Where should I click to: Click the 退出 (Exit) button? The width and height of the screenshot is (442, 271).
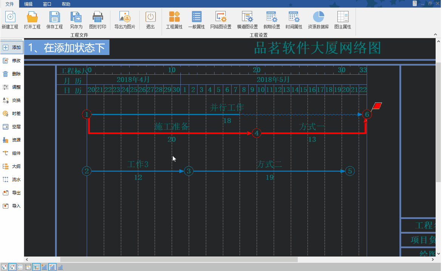[x=150, y=20]
